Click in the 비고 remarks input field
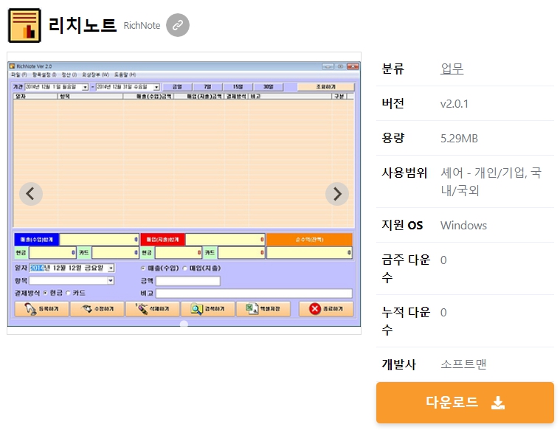The image size is (560, 430). click(x=254, y=294)
